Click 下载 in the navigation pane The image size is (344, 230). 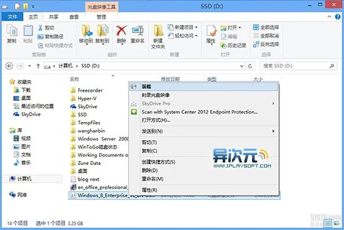(x=26, y=90)
